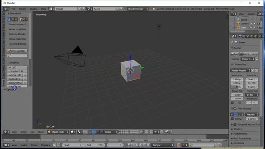Select the BlenderKit models asset type icon

9,19
